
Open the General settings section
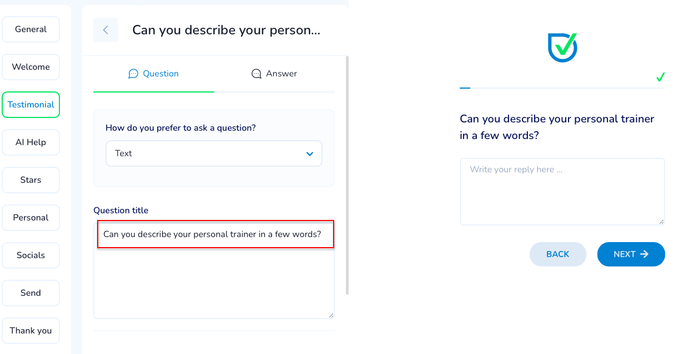(x=31, y=29)
